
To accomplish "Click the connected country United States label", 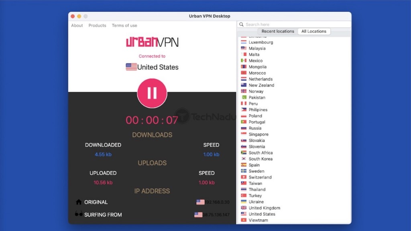I will pyautogui.click(x=158, y=67).
